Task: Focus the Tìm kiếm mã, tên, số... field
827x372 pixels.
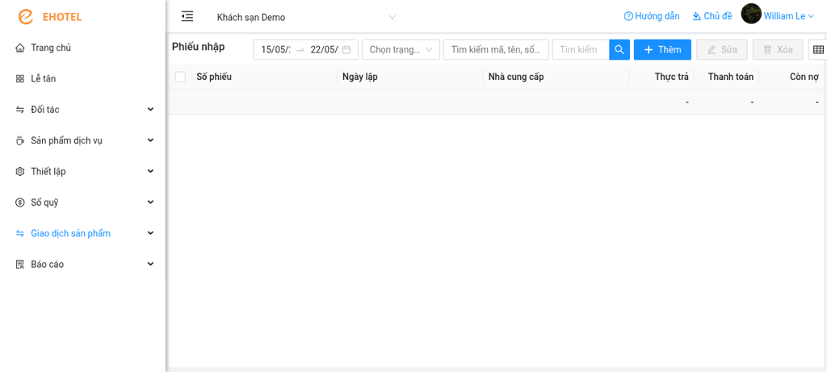Action: coord(497,49)
